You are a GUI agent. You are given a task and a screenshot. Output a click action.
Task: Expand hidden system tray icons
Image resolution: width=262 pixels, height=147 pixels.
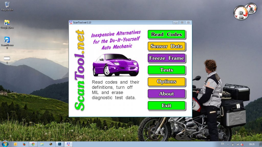[x=228, y=144]
